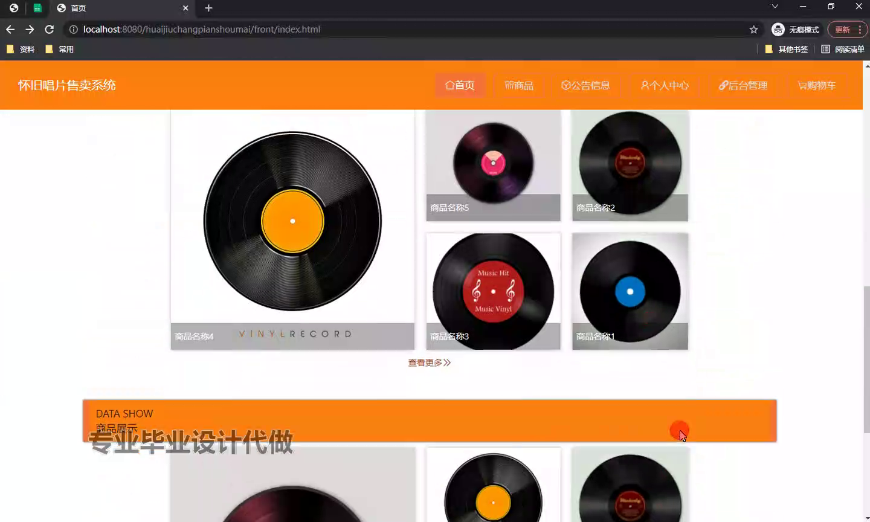Open the incognito 无痕模式 profile indicator

[x=795, y=30]
